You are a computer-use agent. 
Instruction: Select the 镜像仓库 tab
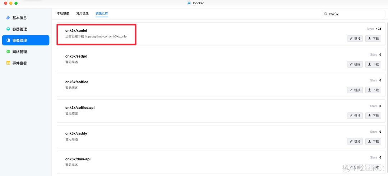[102, 13]
